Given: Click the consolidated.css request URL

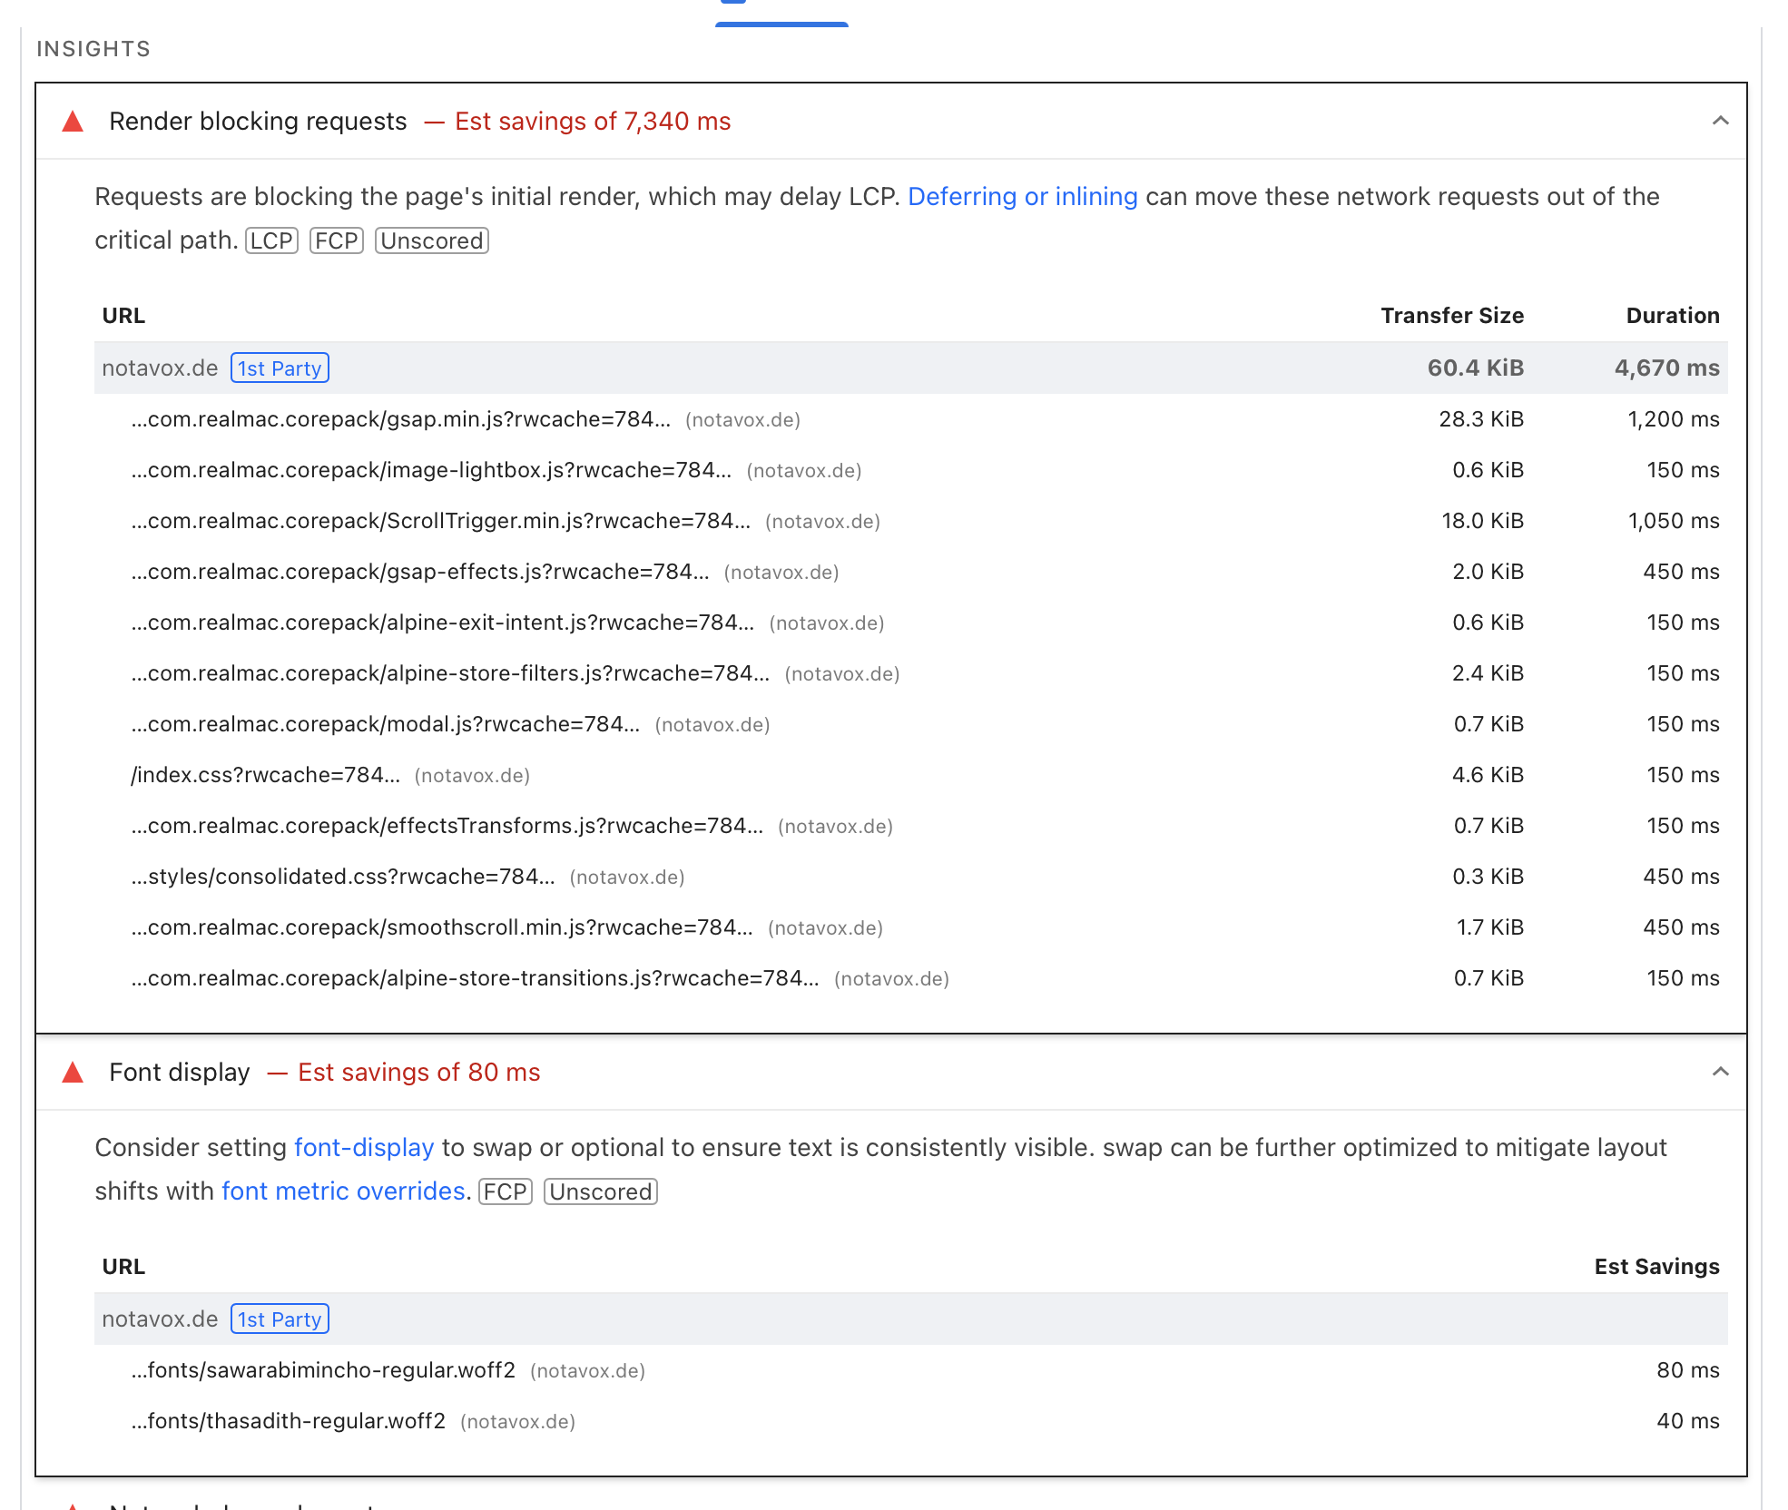Looking at the screenshot, I should (x=342, y=877).
